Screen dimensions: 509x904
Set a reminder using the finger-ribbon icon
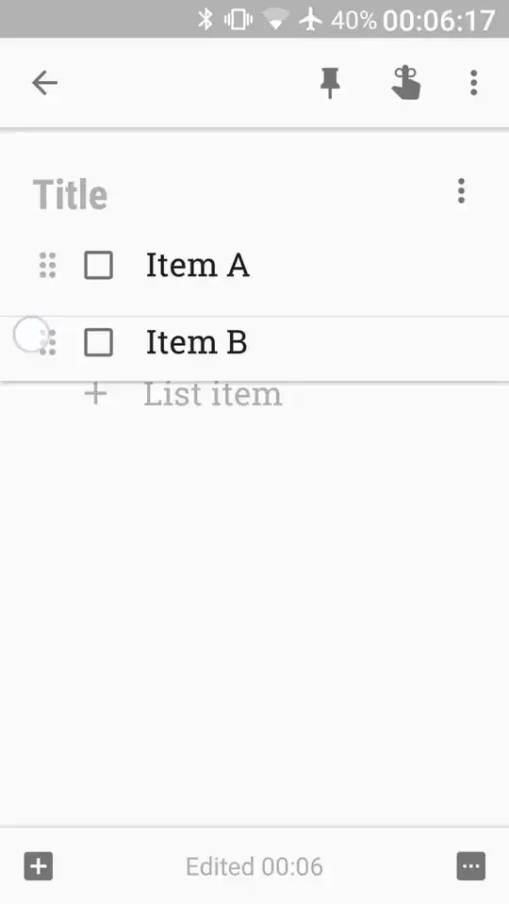tap(406, 82)
